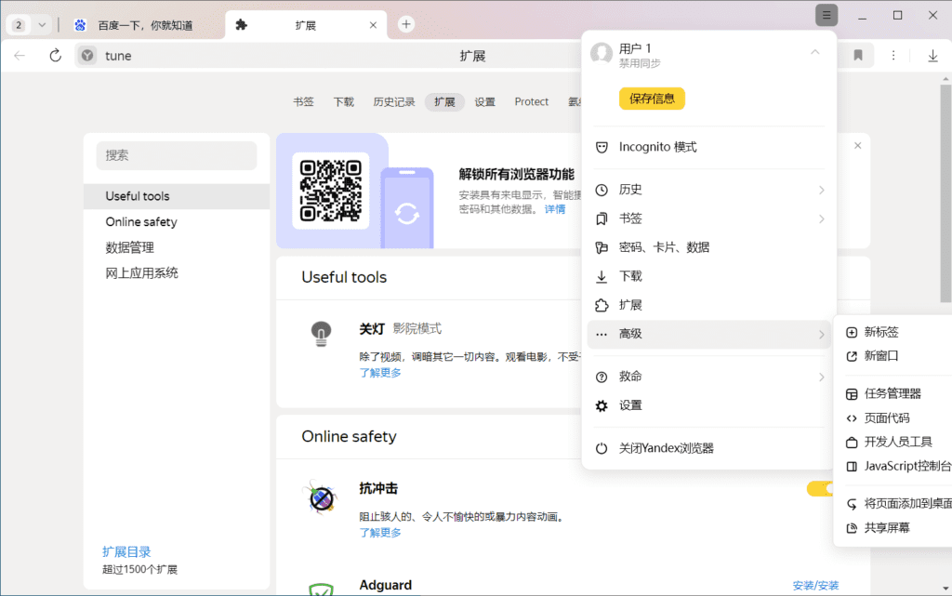This screenshot has height=596, width=952.
Task: Go to the 设置 page tab
Action: pyautogui.click(x=484, y=102)
